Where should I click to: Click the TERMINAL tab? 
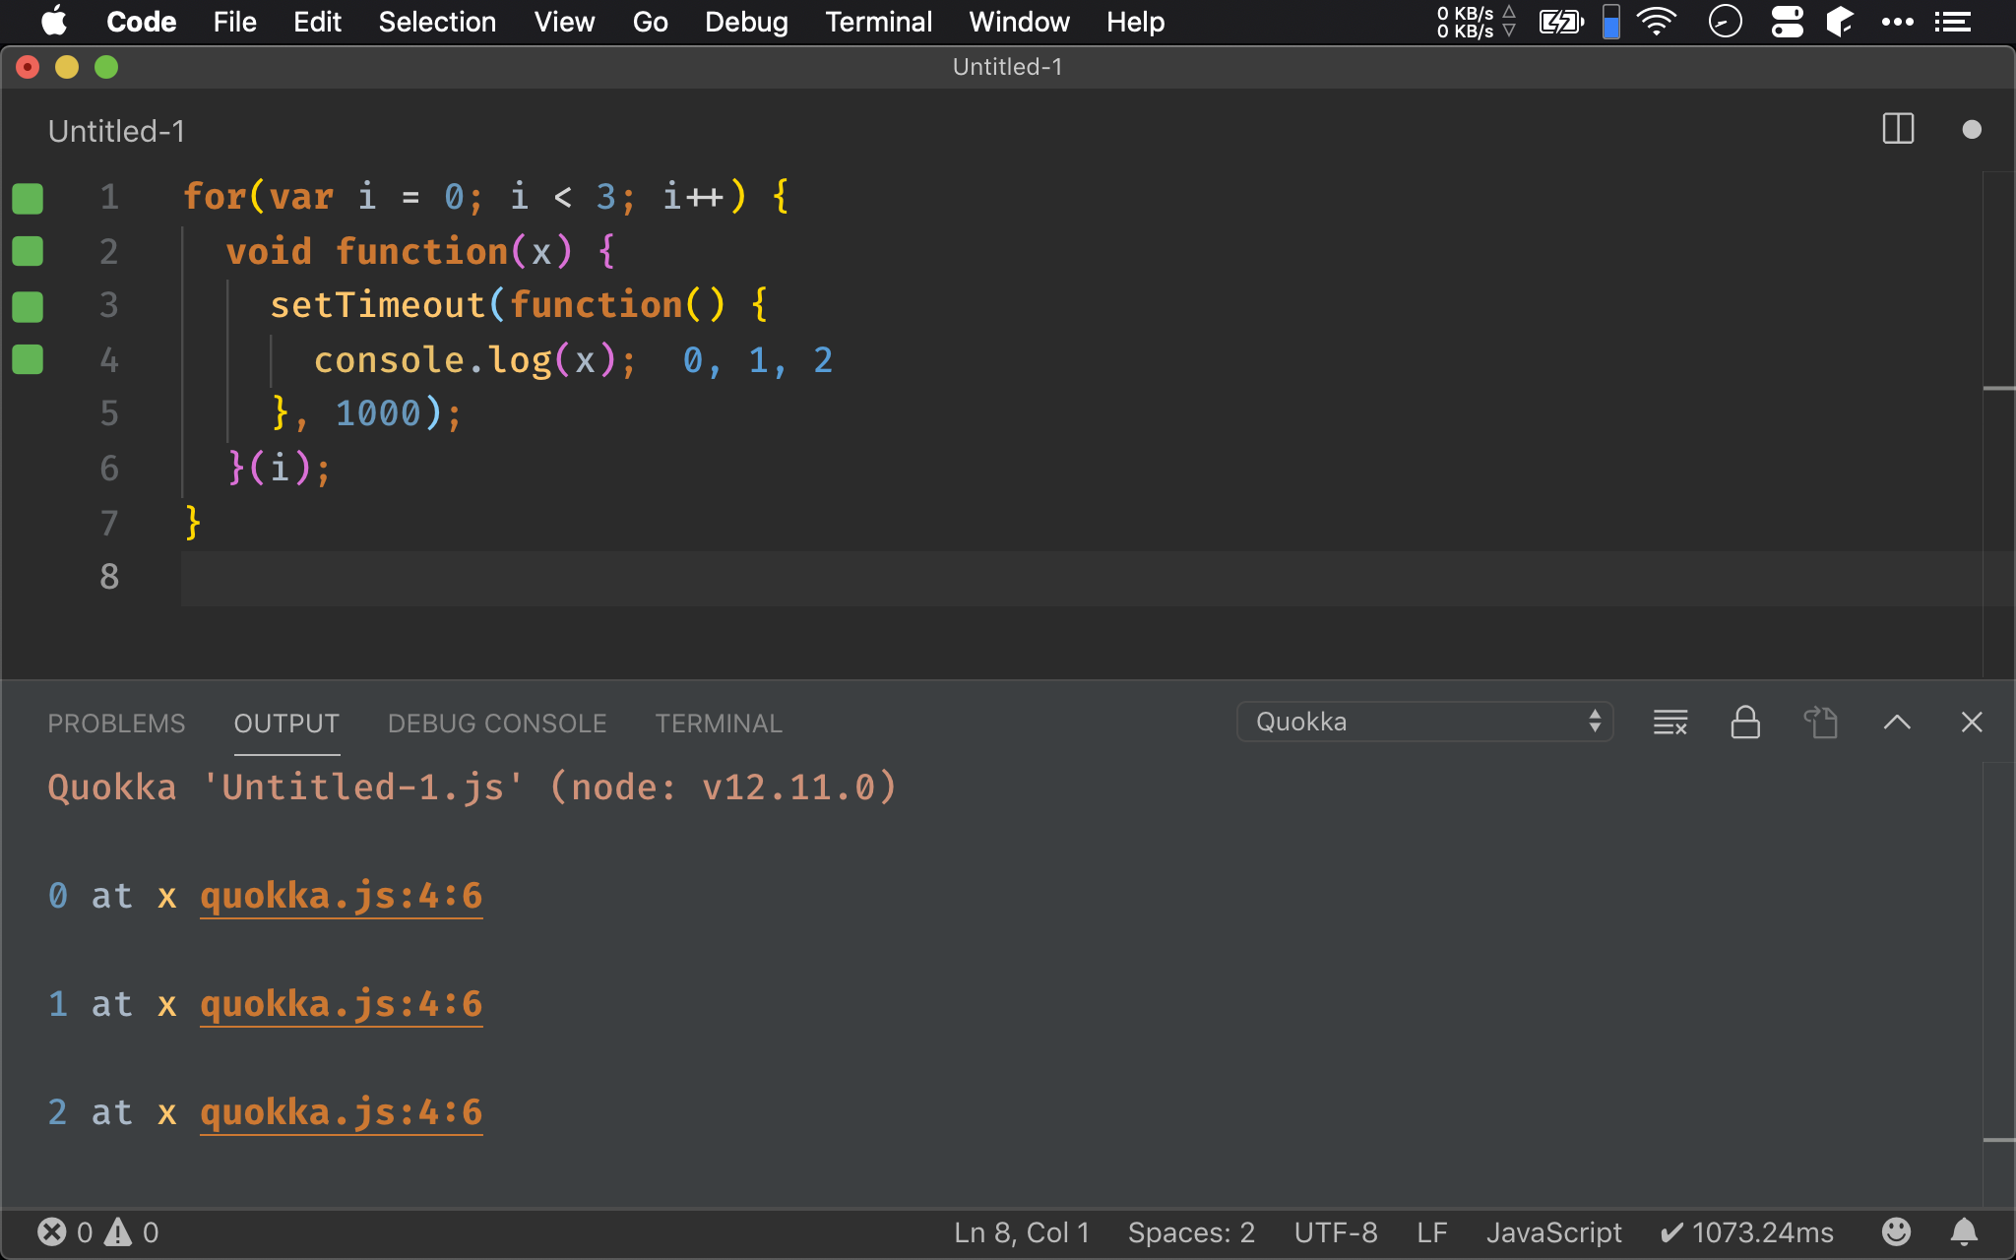click(x=719, y=723)
